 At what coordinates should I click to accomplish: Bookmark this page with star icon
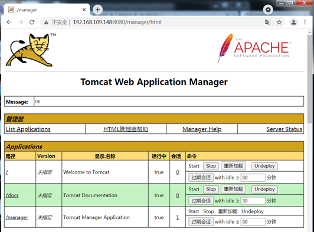click(x=279, y=22)
